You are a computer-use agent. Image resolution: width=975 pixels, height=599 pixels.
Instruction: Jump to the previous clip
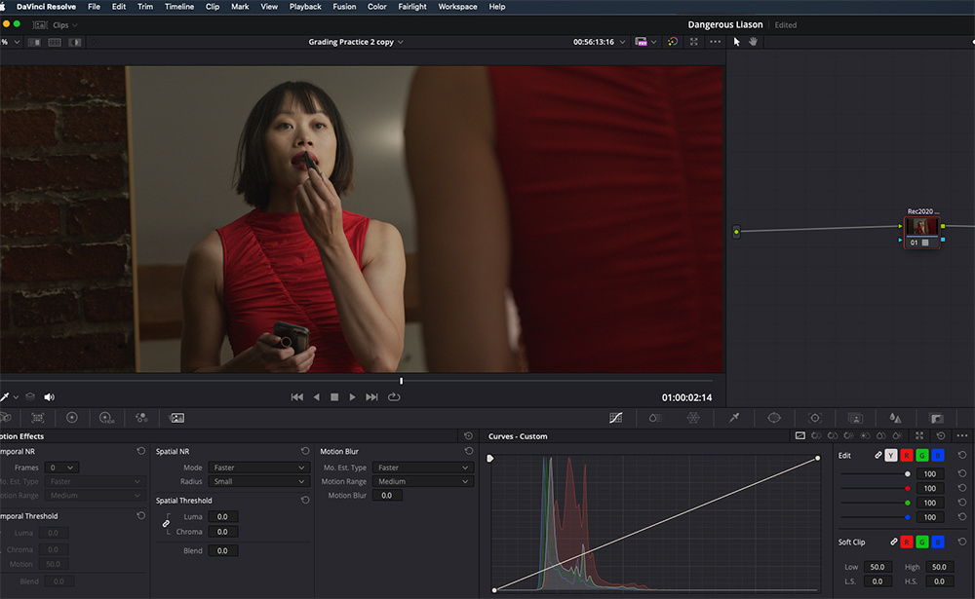pos(297,397)
